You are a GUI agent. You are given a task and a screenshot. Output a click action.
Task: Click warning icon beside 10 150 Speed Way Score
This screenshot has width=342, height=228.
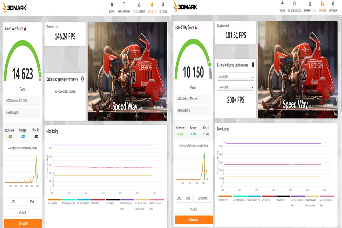pos(196,27)
